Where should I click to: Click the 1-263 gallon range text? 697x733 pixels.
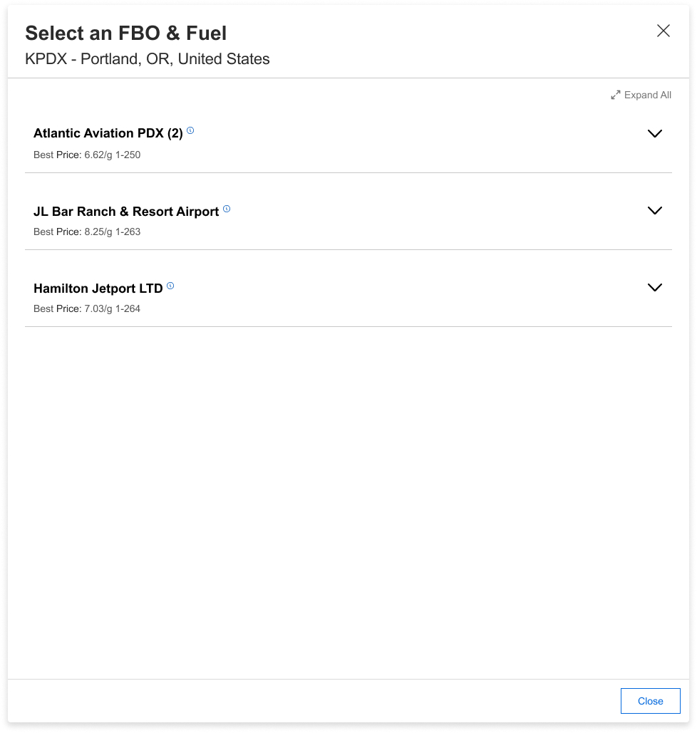(x=128, y=232)
